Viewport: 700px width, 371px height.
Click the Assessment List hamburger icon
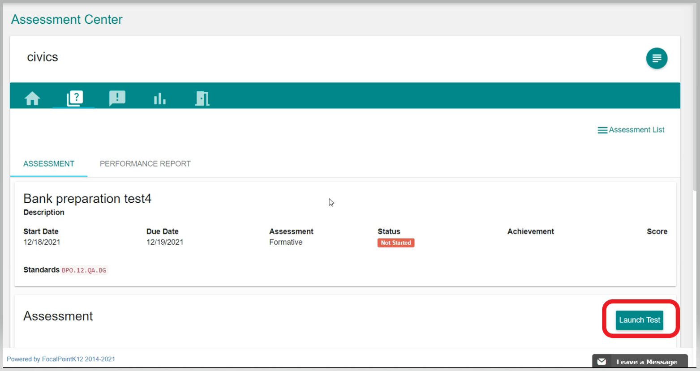(602, 130)
